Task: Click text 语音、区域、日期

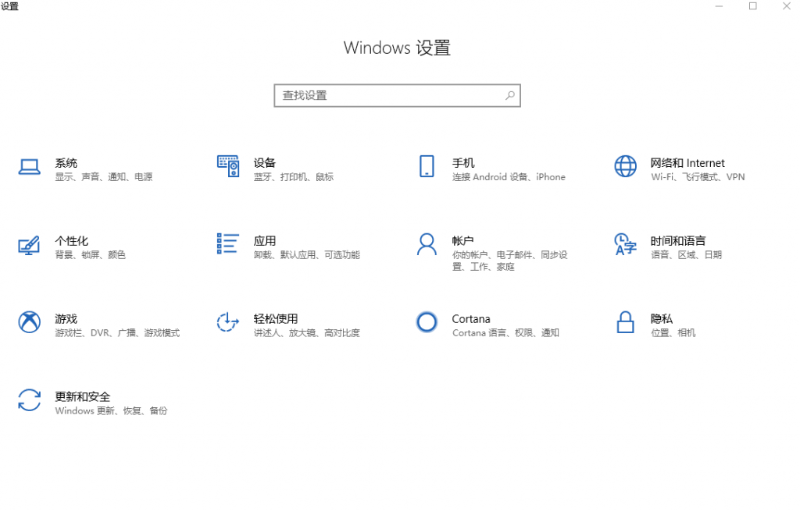Action: coord(686,255)
